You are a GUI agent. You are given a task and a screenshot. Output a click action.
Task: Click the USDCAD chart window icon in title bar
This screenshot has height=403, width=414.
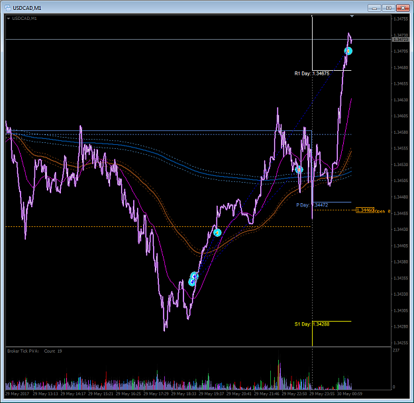click(8, 8)
